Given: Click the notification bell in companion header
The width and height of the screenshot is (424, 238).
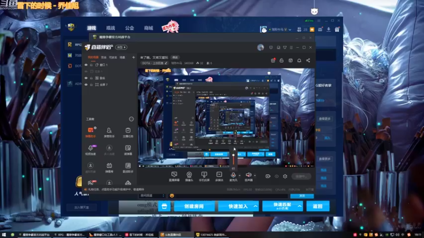Looking at the screenshot, I should coord(299,60).
